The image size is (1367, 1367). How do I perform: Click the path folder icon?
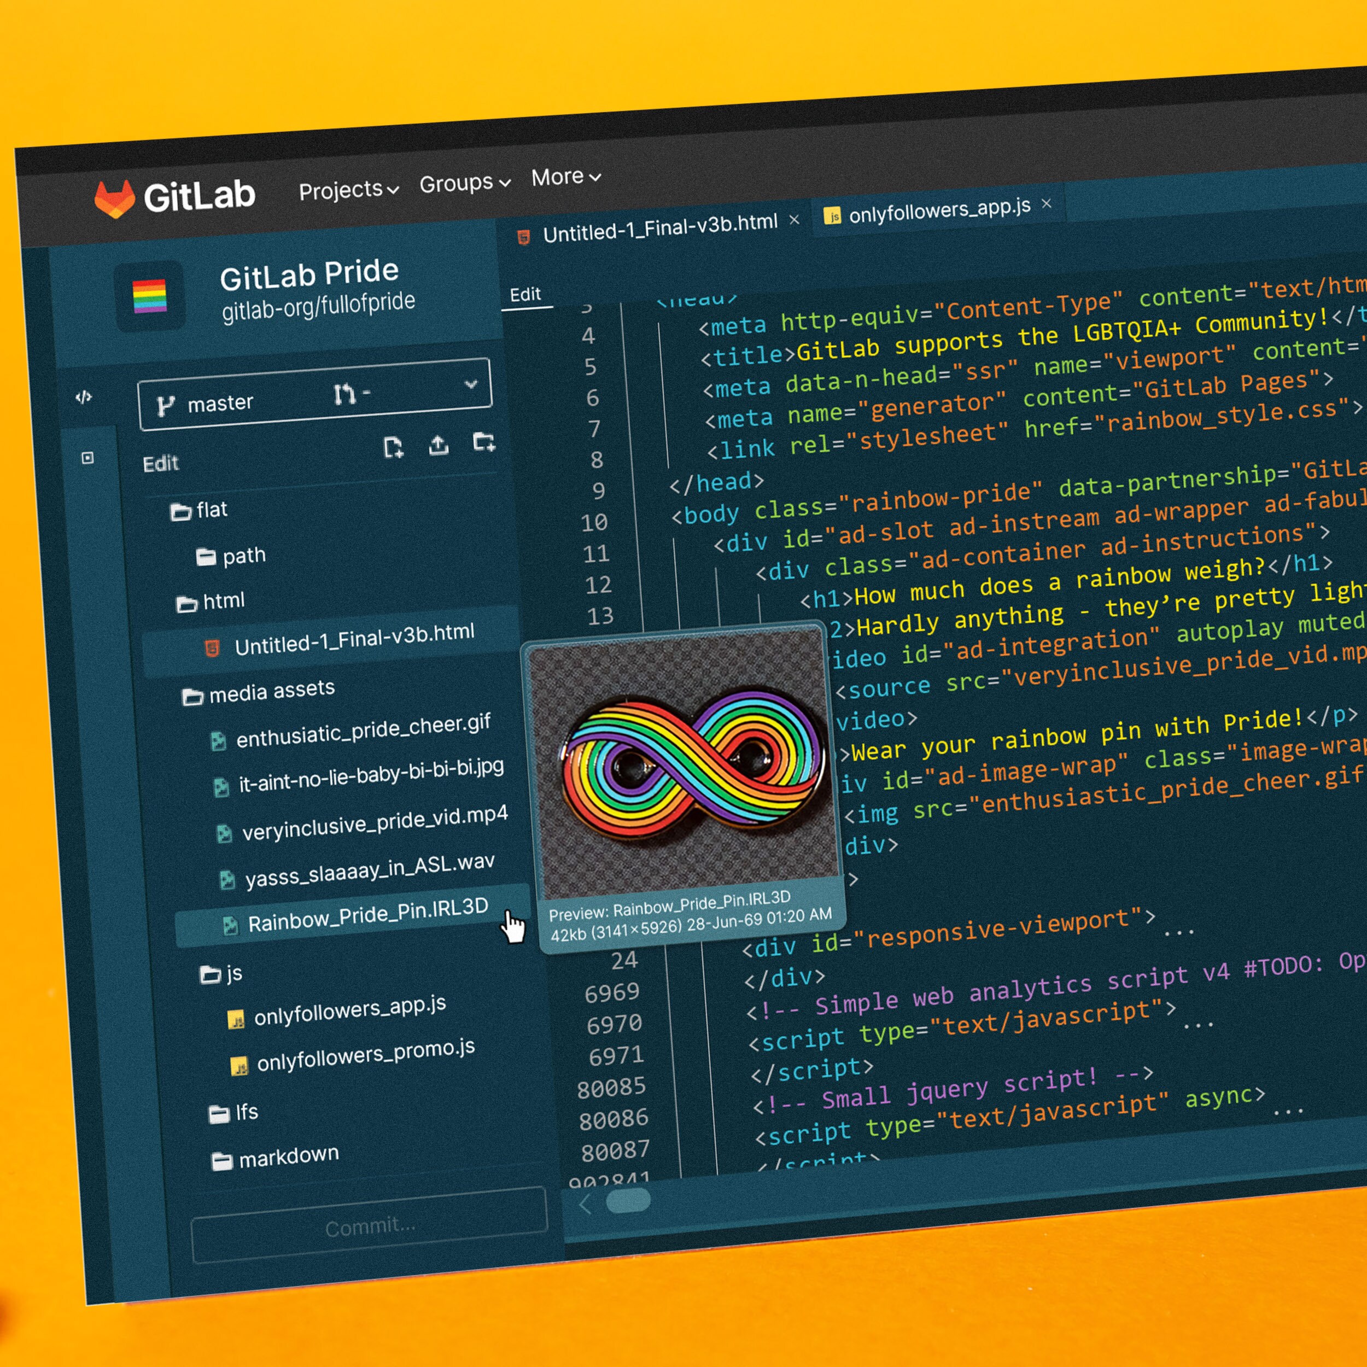(x=206, y=558)
